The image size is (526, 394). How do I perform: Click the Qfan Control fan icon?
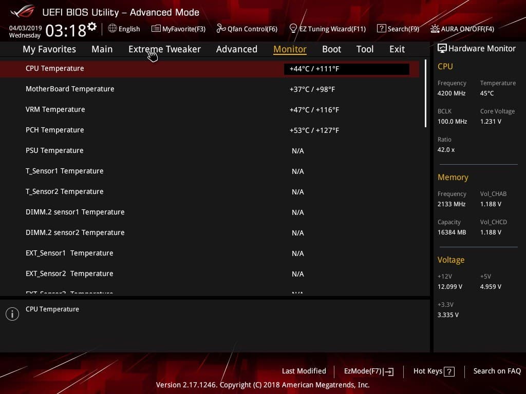pyautogui.click(x=221, y=29)
